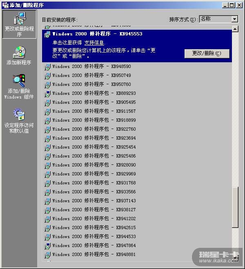Click the icon of the KB933566 row
This screenshot has width=245, height=269.
(x=47, y=192)
